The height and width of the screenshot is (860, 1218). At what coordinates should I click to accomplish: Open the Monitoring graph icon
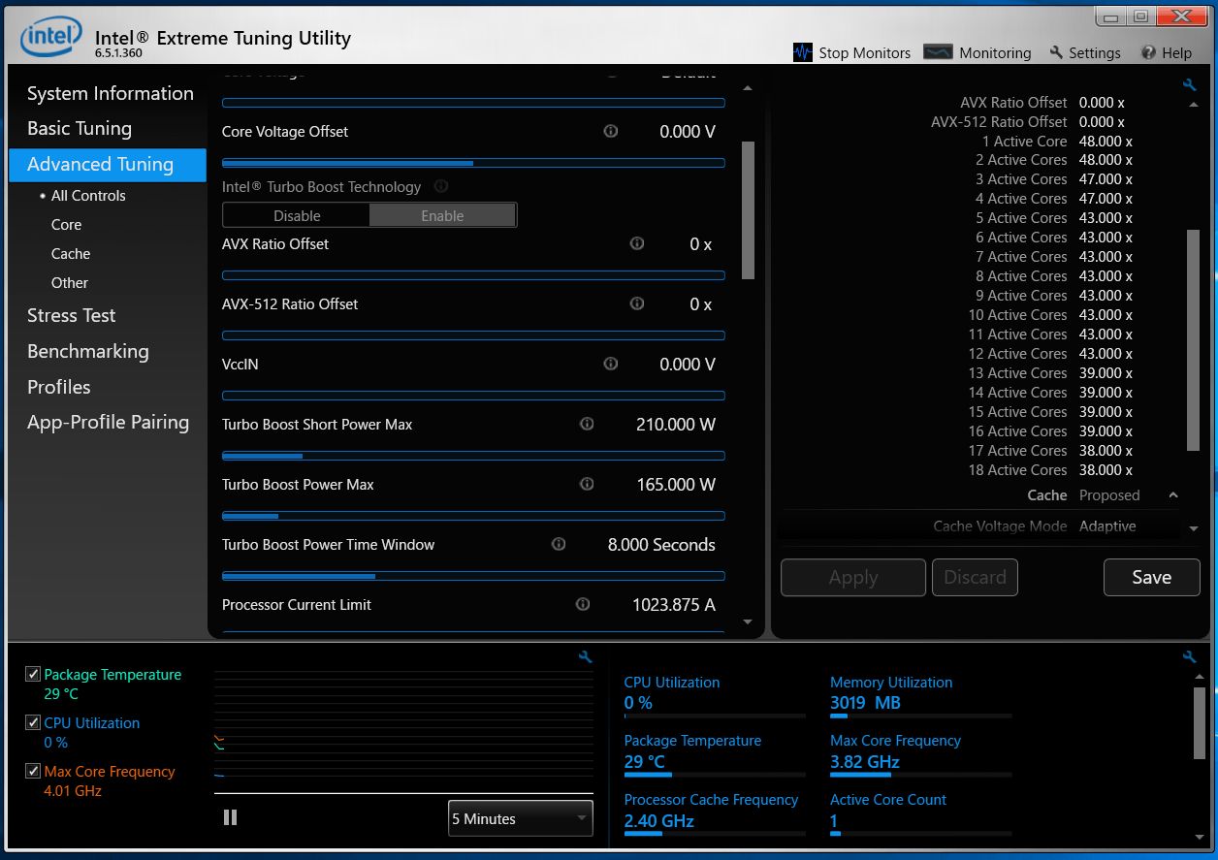pyautogui.click(x=938, y=52)
